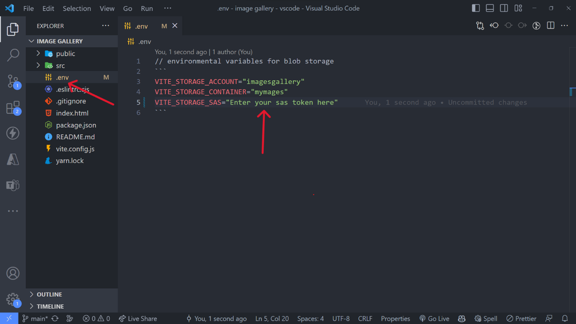Click the .env breadcrumb
This screenshot has height=324, width=576.
coord(139,42)
